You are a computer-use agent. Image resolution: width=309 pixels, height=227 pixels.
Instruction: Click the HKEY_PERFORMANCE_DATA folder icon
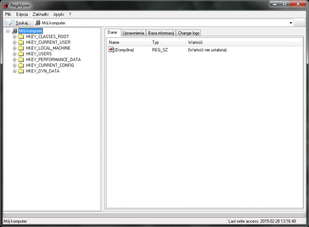click(x=21, y=60)
